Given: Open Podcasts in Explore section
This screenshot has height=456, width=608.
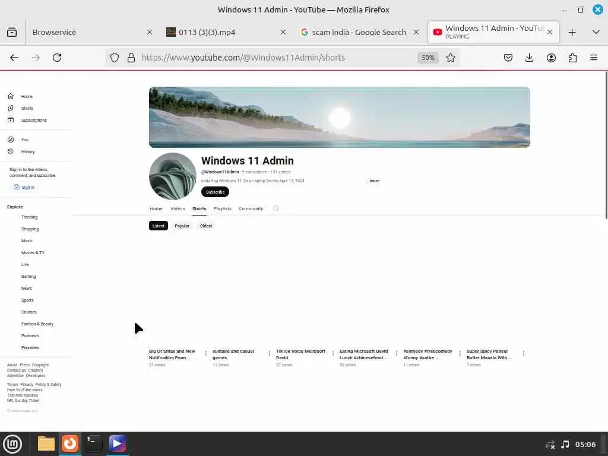Looking at the screenshot, I should [x=30, y=336].
